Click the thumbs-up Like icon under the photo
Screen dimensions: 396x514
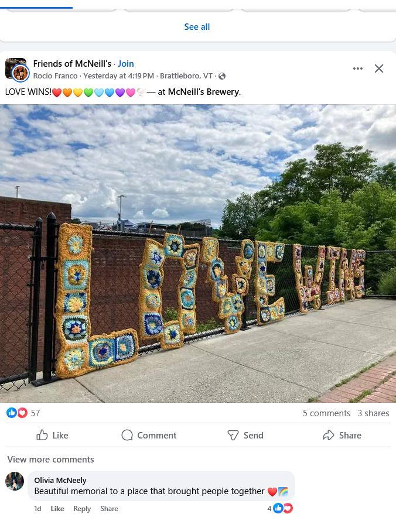pyautogui.click(x=42, y=435)
